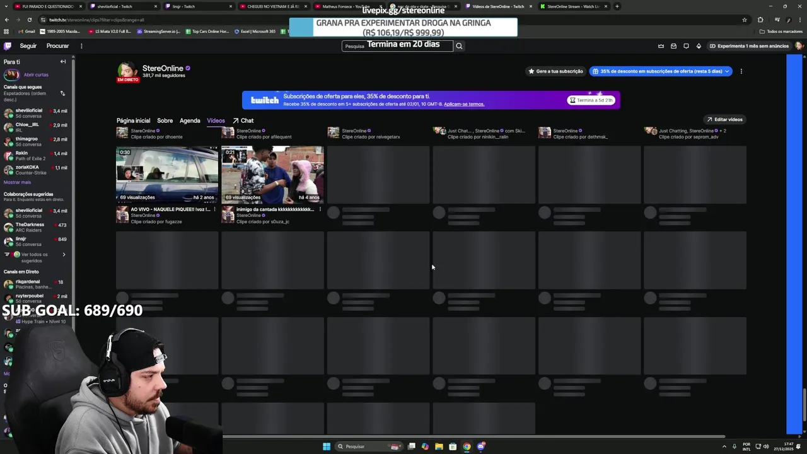Show more channels via Mostrar mais
Image resolution: width=807 pixels, height=454 pixels.
coord(17,182)
